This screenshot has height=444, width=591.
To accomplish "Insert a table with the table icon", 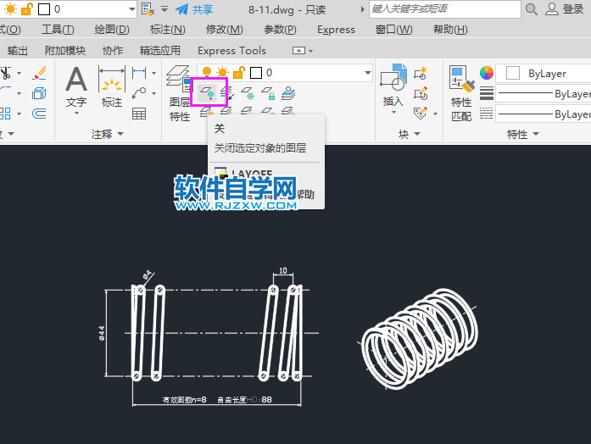I will pyautogui.click(x=139, y=114).
